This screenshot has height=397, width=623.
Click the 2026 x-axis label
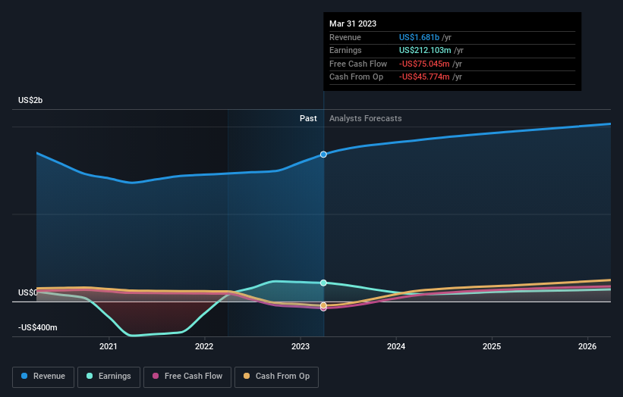pyautogui.click(x=587, y=347)
